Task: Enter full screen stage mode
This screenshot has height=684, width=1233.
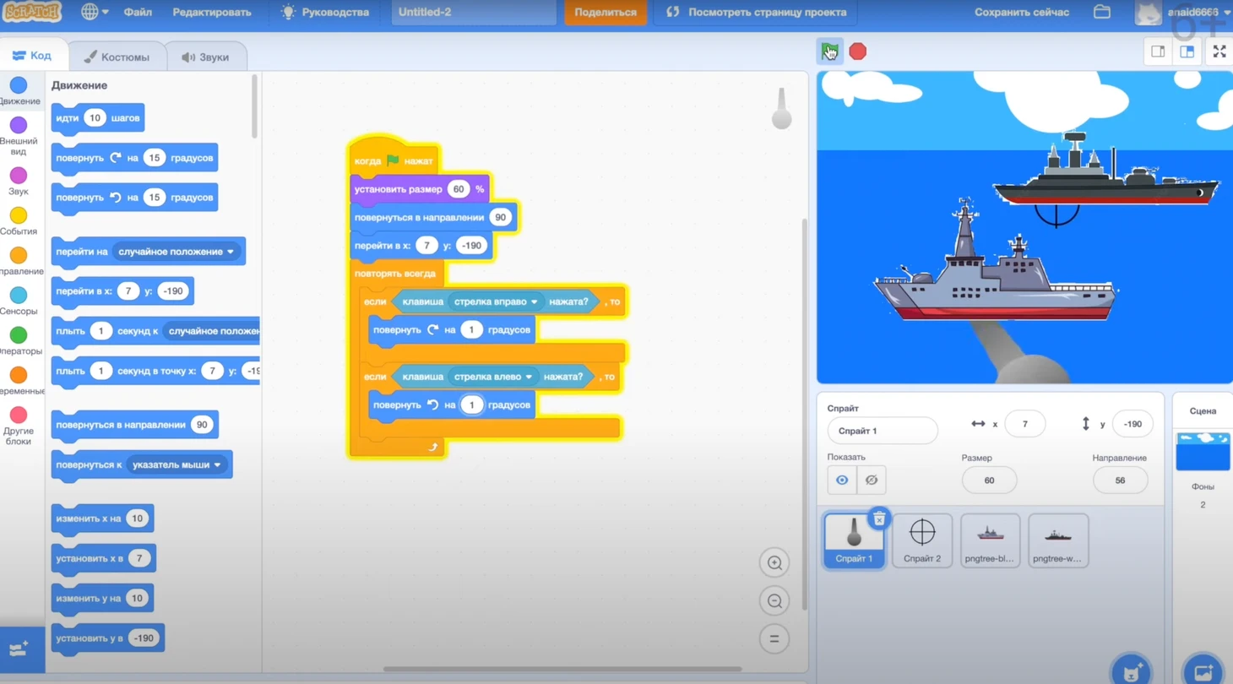Action: tap(1219, 52)
